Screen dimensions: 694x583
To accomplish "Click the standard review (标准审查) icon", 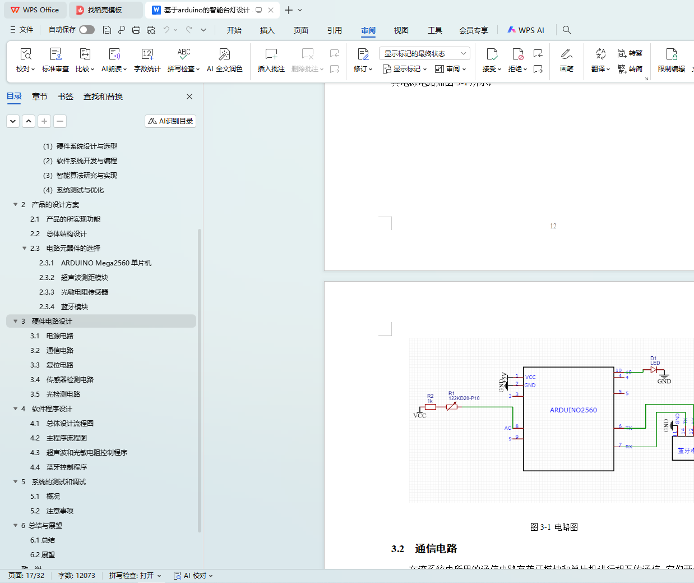I will 55,54.
